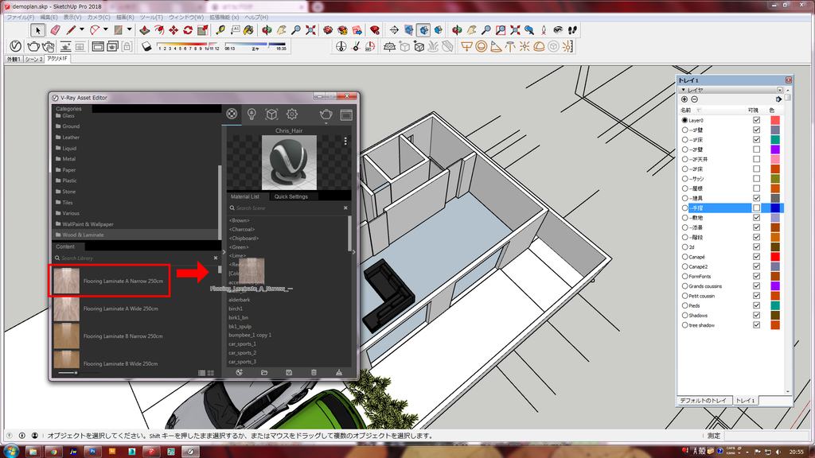Select the Walk footprints tool
Viewport: 815px width, 458px height.
click(x=572, y=30)
